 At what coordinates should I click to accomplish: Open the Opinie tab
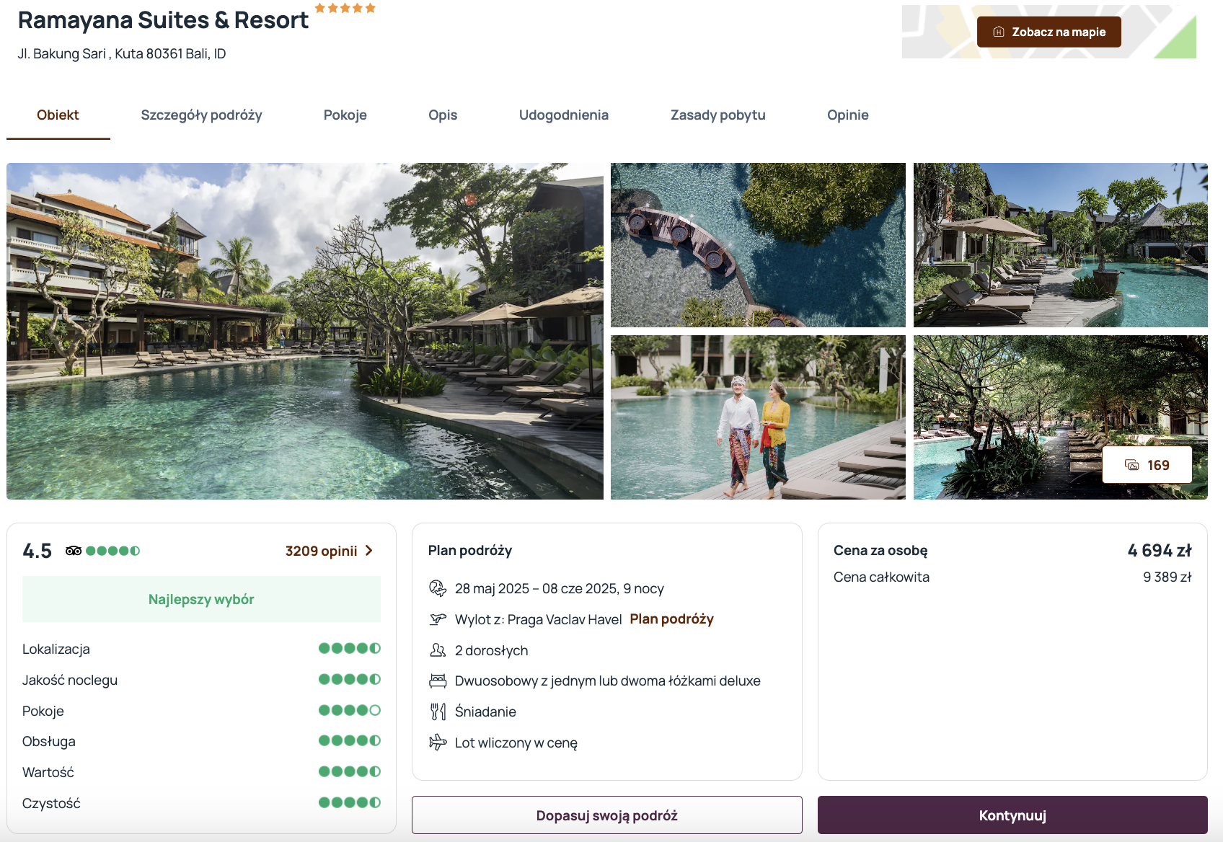tap(847, 115)
